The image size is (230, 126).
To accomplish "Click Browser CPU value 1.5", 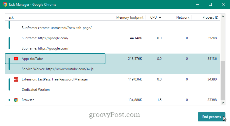I will click(159, 100).
